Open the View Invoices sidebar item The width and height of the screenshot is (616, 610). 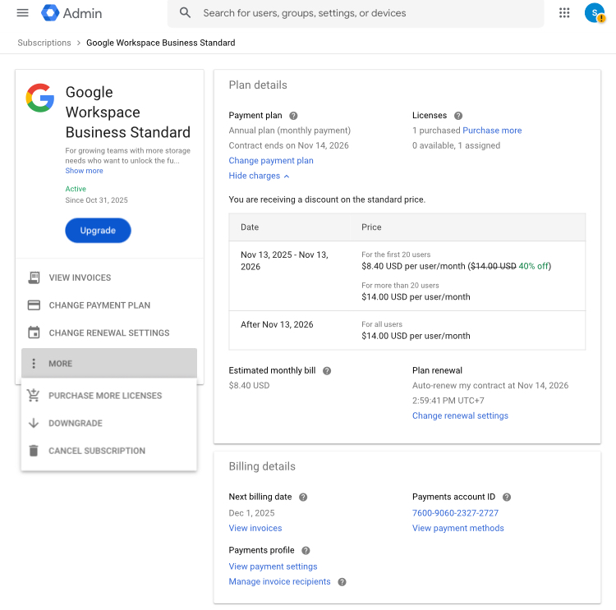[80, 277]
